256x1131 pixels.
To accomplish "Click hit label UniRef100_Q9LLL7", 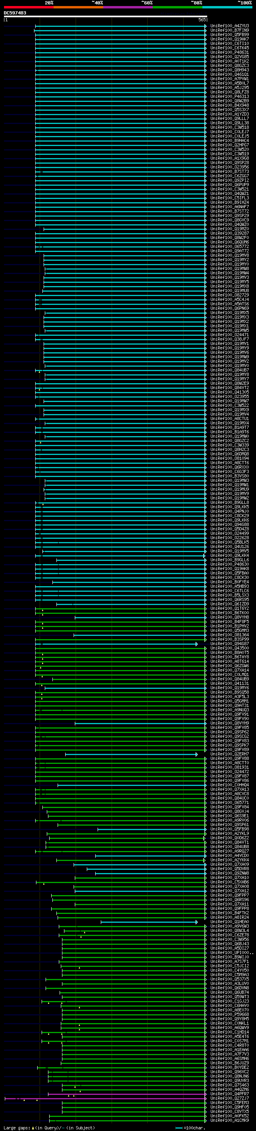I will 230,118.
